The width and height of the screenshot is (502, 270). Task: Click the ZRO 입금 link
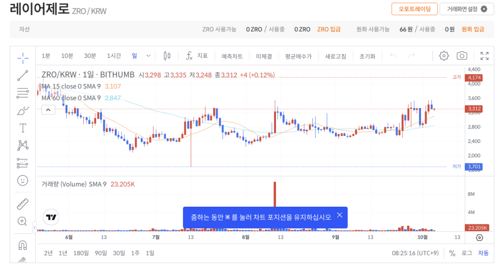(x=329, y=29)
